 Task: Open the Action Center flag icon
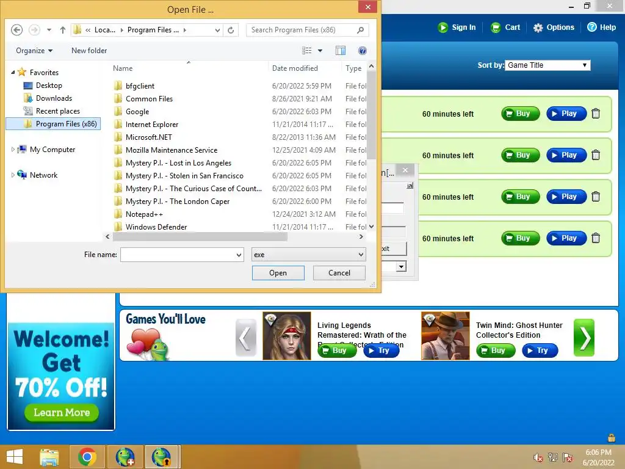568,457
